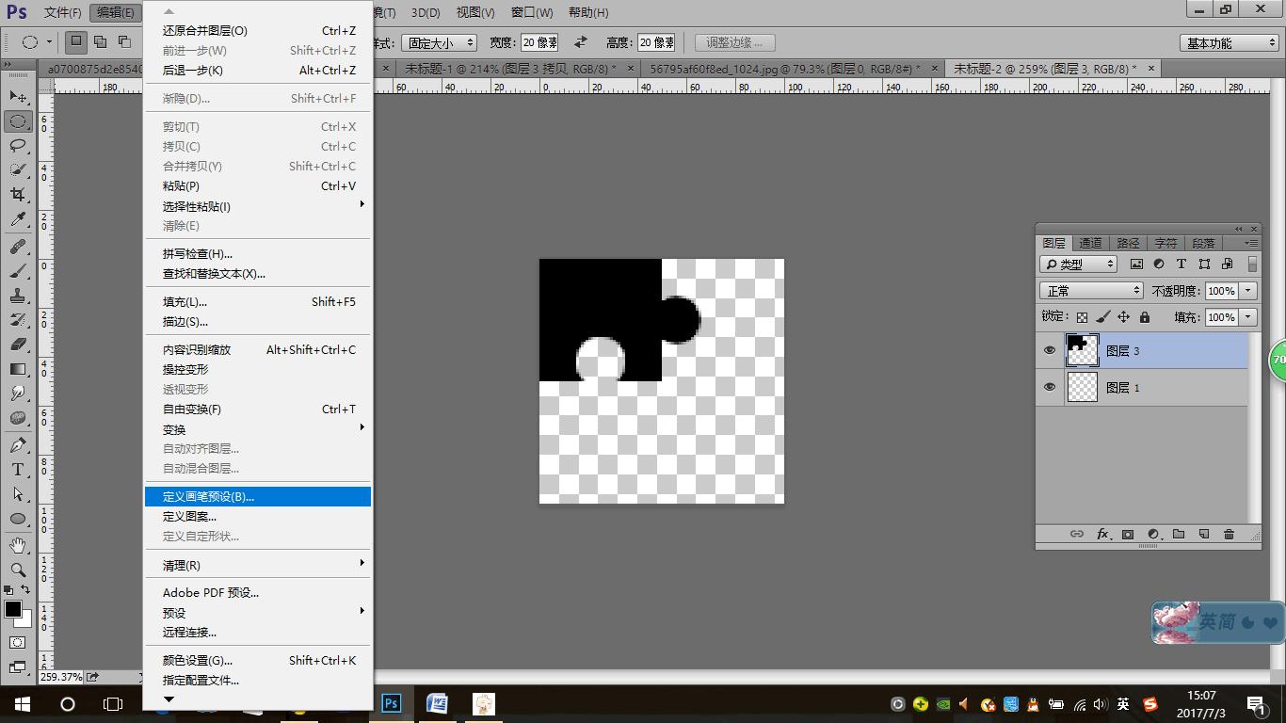This screenshot has width=1286, height=723.
Task: Click the 图层 1 layer thumbnail
Action: pos(1083,387)
